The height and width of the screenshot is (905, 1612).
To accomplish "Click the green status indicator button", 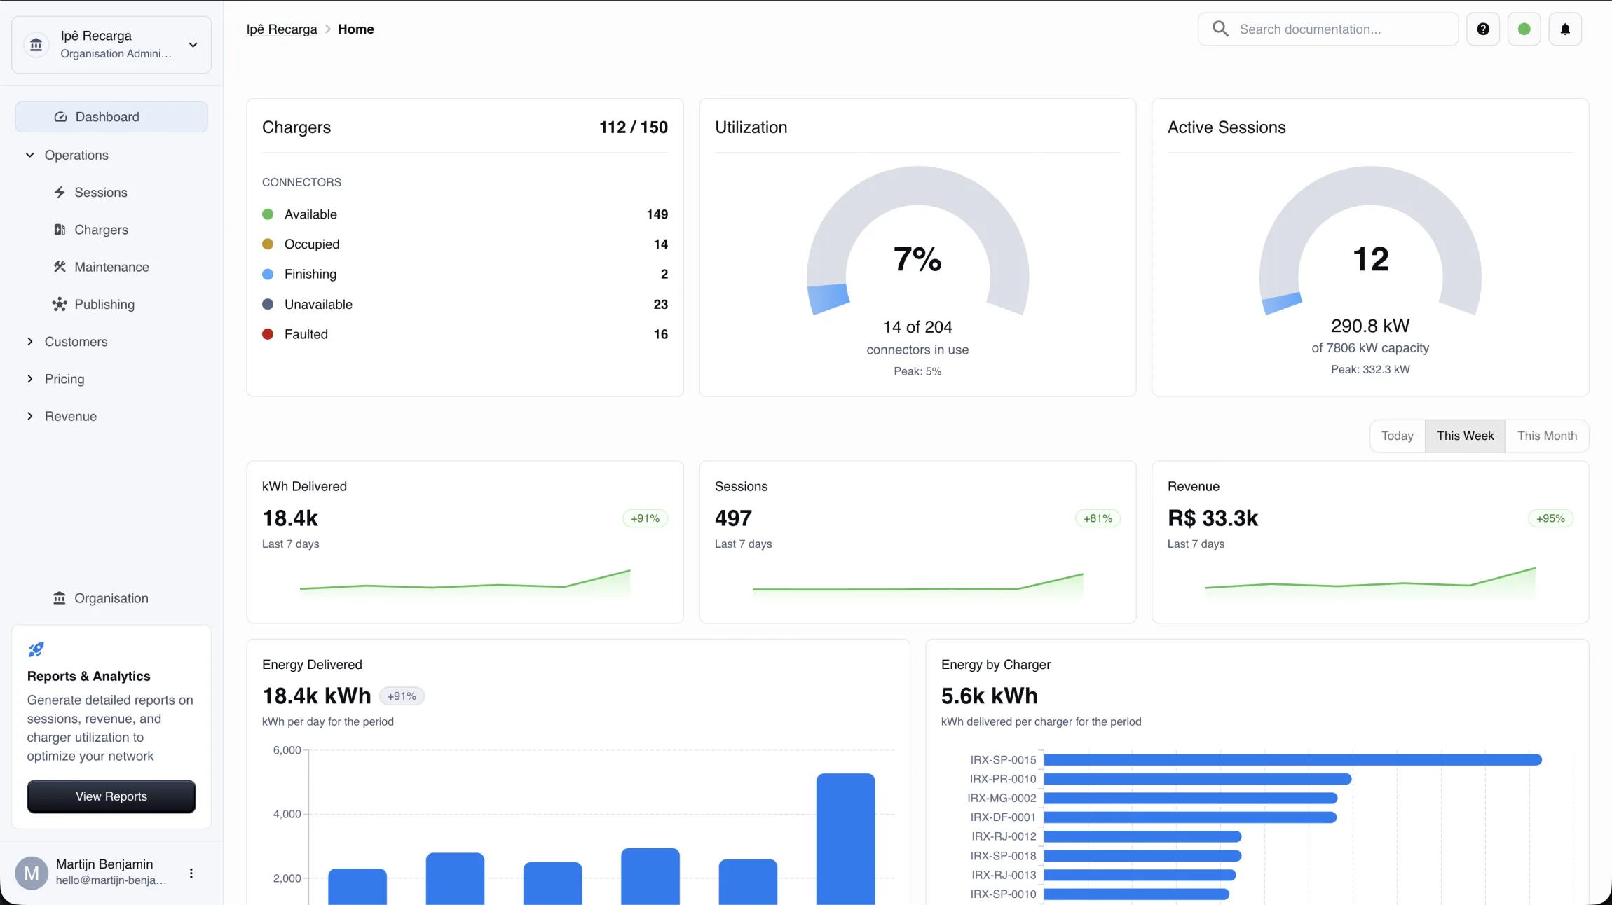I will [1524, 29].
